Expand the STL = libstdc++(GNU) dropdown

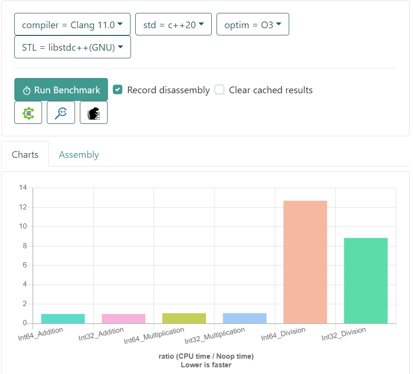73,47
